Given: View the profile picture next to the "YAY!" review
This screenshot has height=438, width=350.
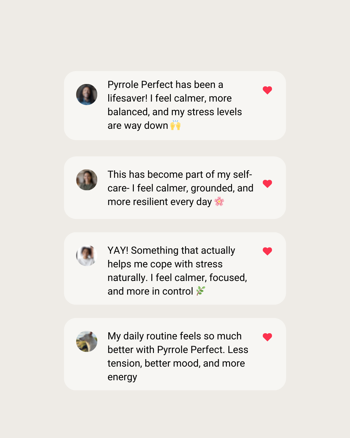Looking at the screenshot, I should coord(87,256).
